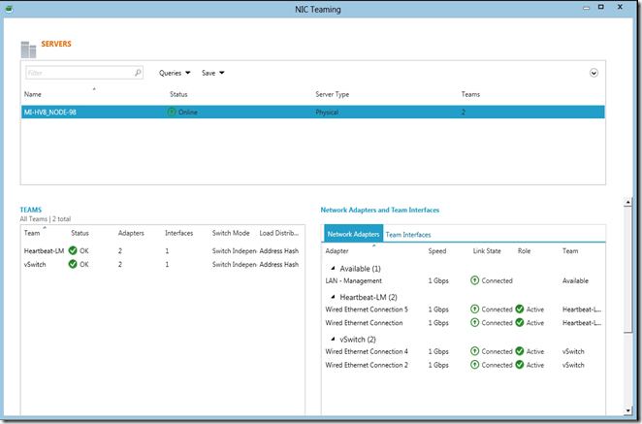The width and height of the screenshot is (642, 424).
Task: Open the Save dropdown menu
Action: tap(212, 73)
